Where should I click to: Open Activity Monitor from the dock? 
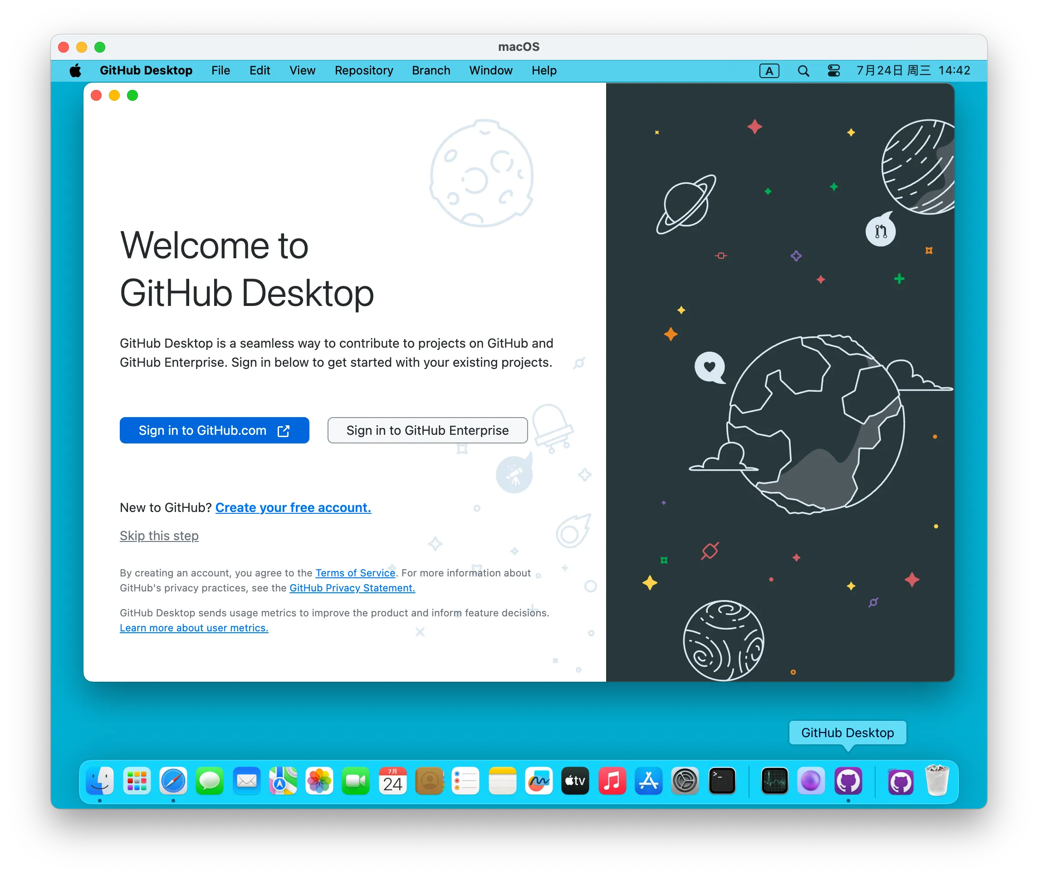(x=774, y=781)
